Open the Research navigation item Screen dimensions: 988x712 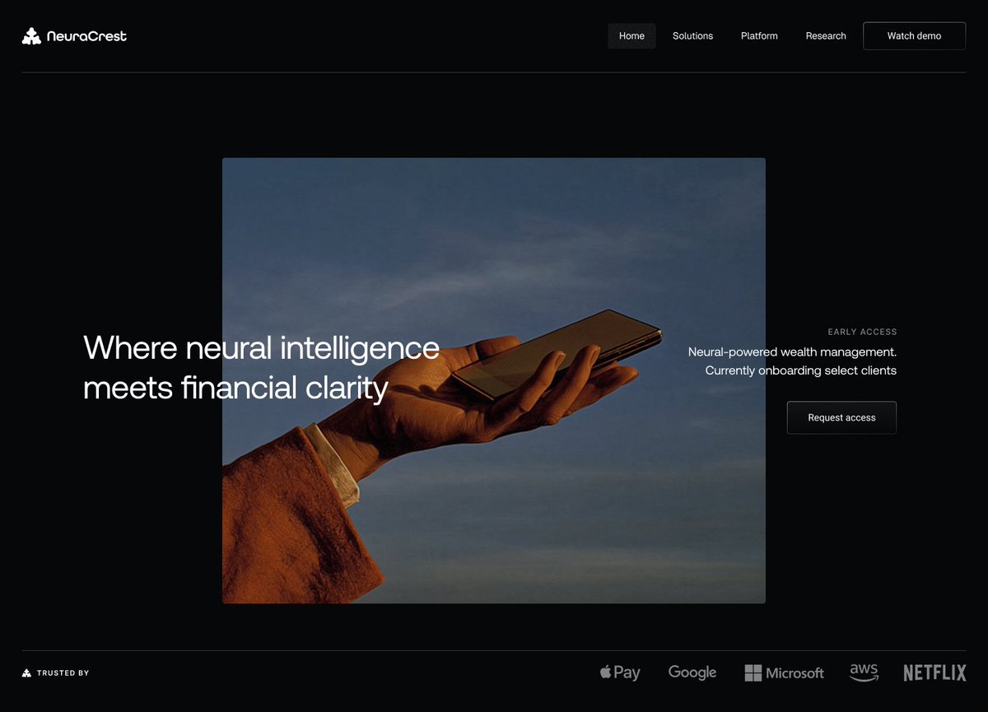pyautogui.click(x=825, y=35)
